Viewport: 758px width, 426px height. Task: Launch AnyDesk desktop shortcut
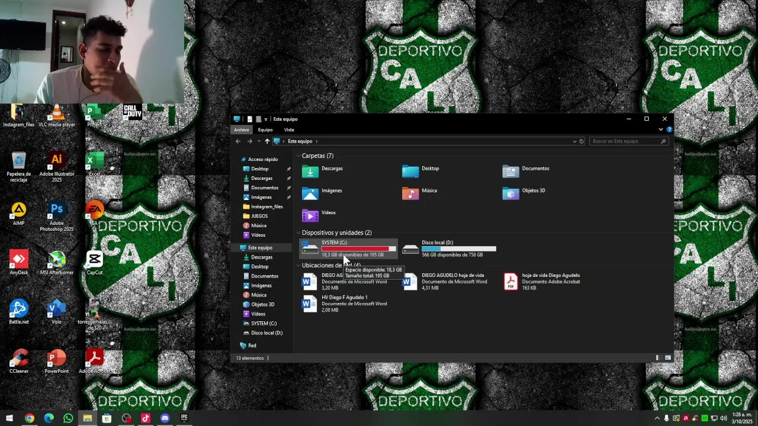click(x=19, y=263)
